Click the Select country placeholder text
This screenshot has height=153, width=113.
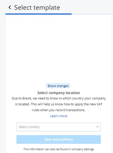click(29, 127)
